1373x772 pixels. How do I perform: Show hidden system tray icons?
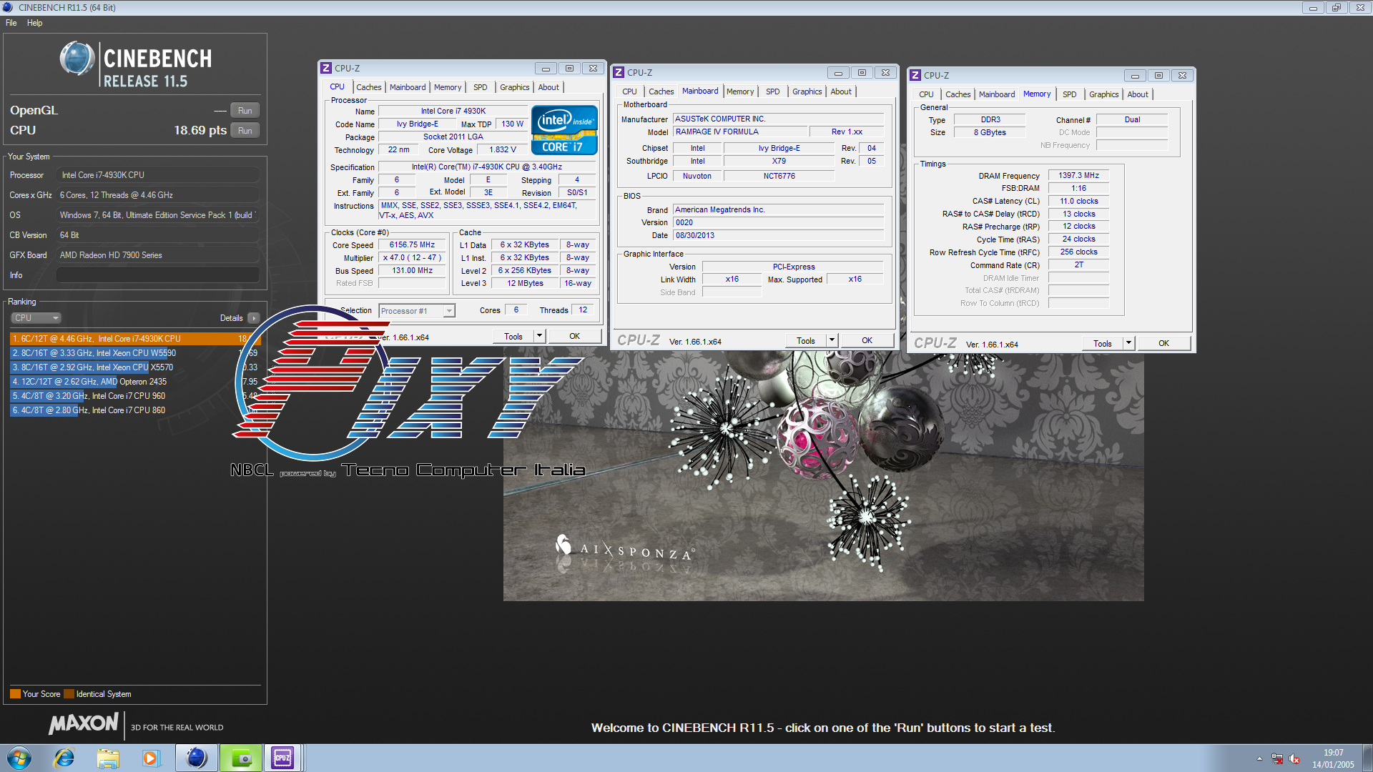coord(1259,758)
